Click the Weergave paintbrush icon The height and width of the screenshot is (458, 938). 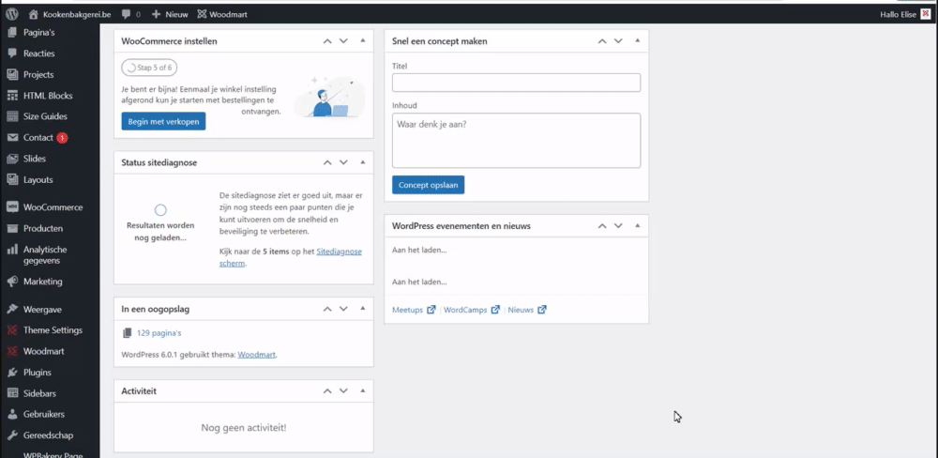point(12,310)
